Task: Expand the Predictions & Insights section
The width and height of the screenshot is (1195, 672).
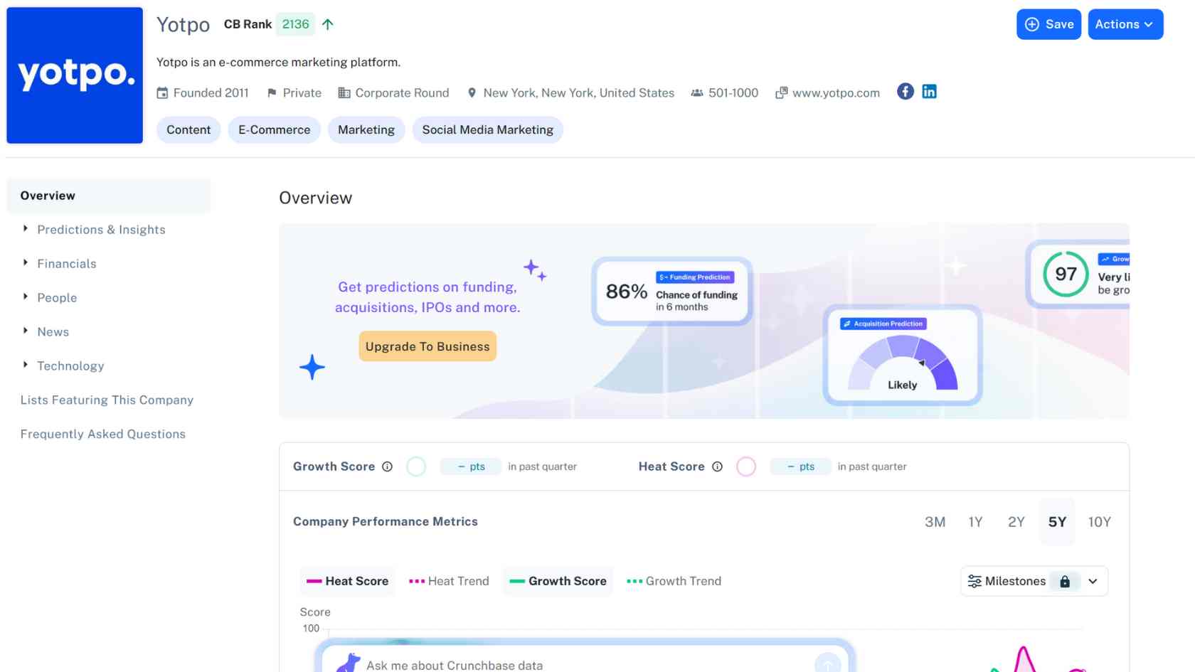Action: (x=101, y=230)
